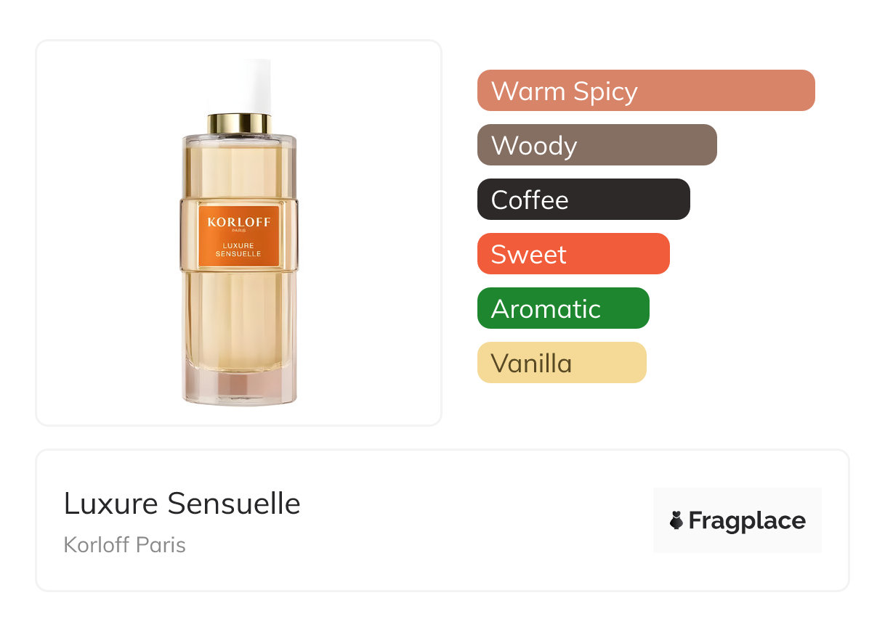Click the pink bottle base
Viewport: 885px width, 627px height.
(239, 388)
